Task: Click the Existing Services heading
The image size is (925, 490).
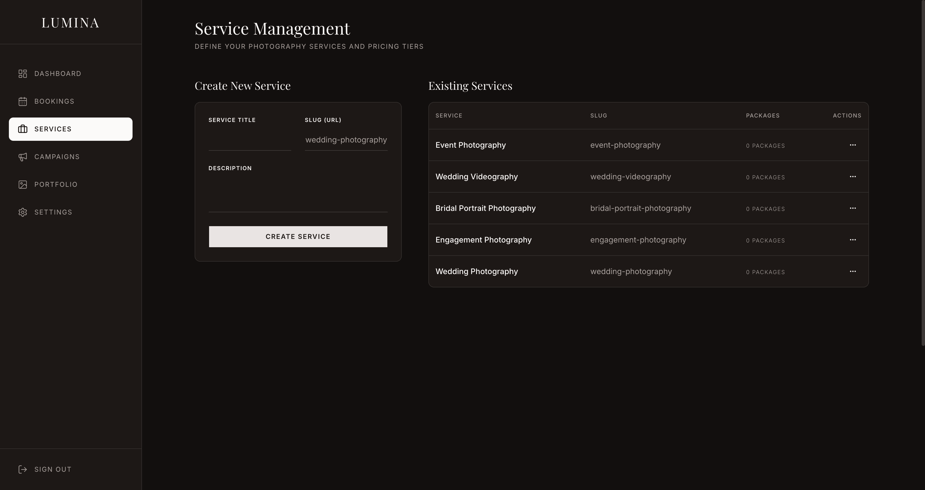Action: [470, 86]
